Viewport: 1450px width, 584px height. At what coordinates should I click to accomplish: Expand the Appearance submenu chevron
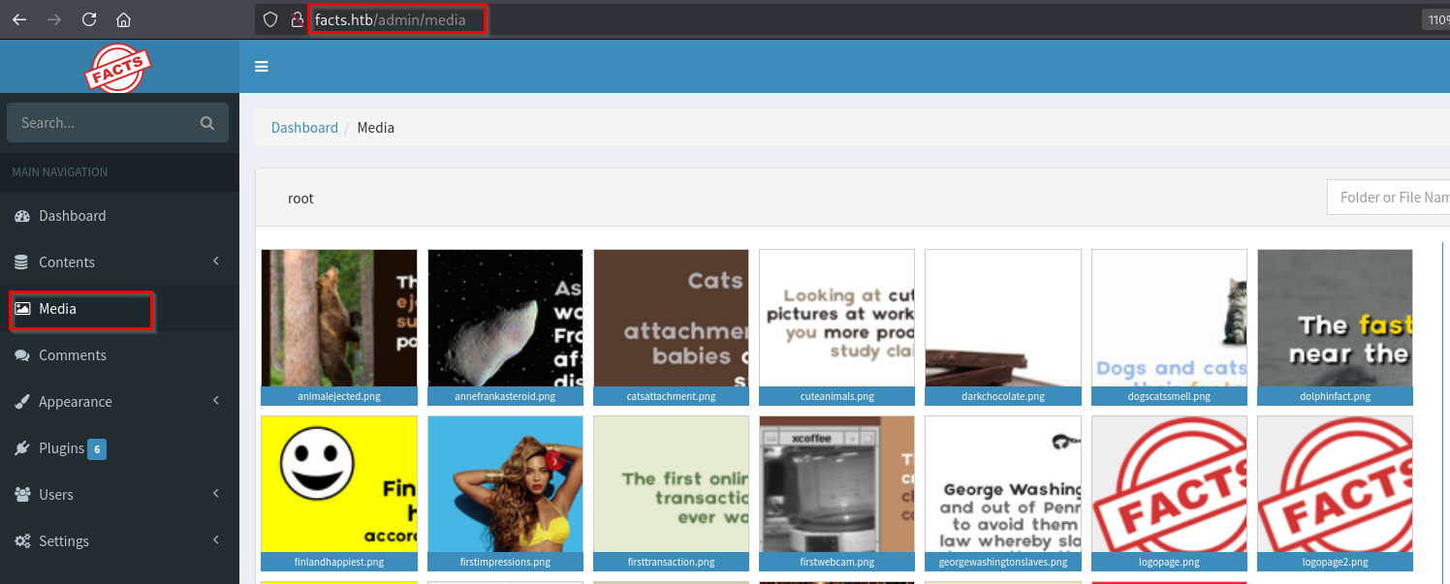point(216,401)
